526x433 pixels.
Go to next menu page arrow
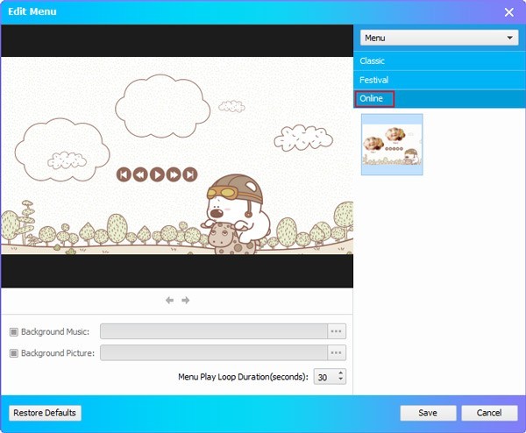tap(186, 301)
